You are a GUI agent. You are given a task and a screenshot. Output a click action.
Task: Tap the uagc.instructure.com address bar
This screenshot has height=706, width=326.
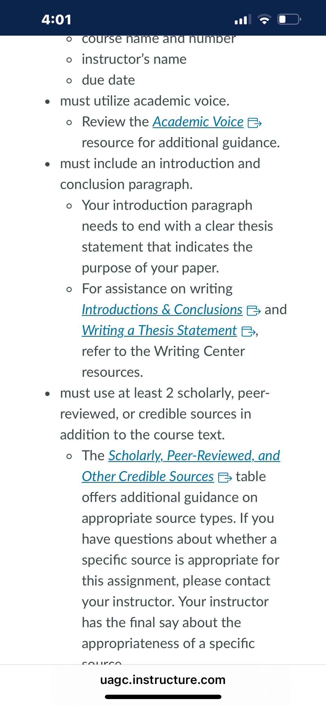[x=163, y=680]
